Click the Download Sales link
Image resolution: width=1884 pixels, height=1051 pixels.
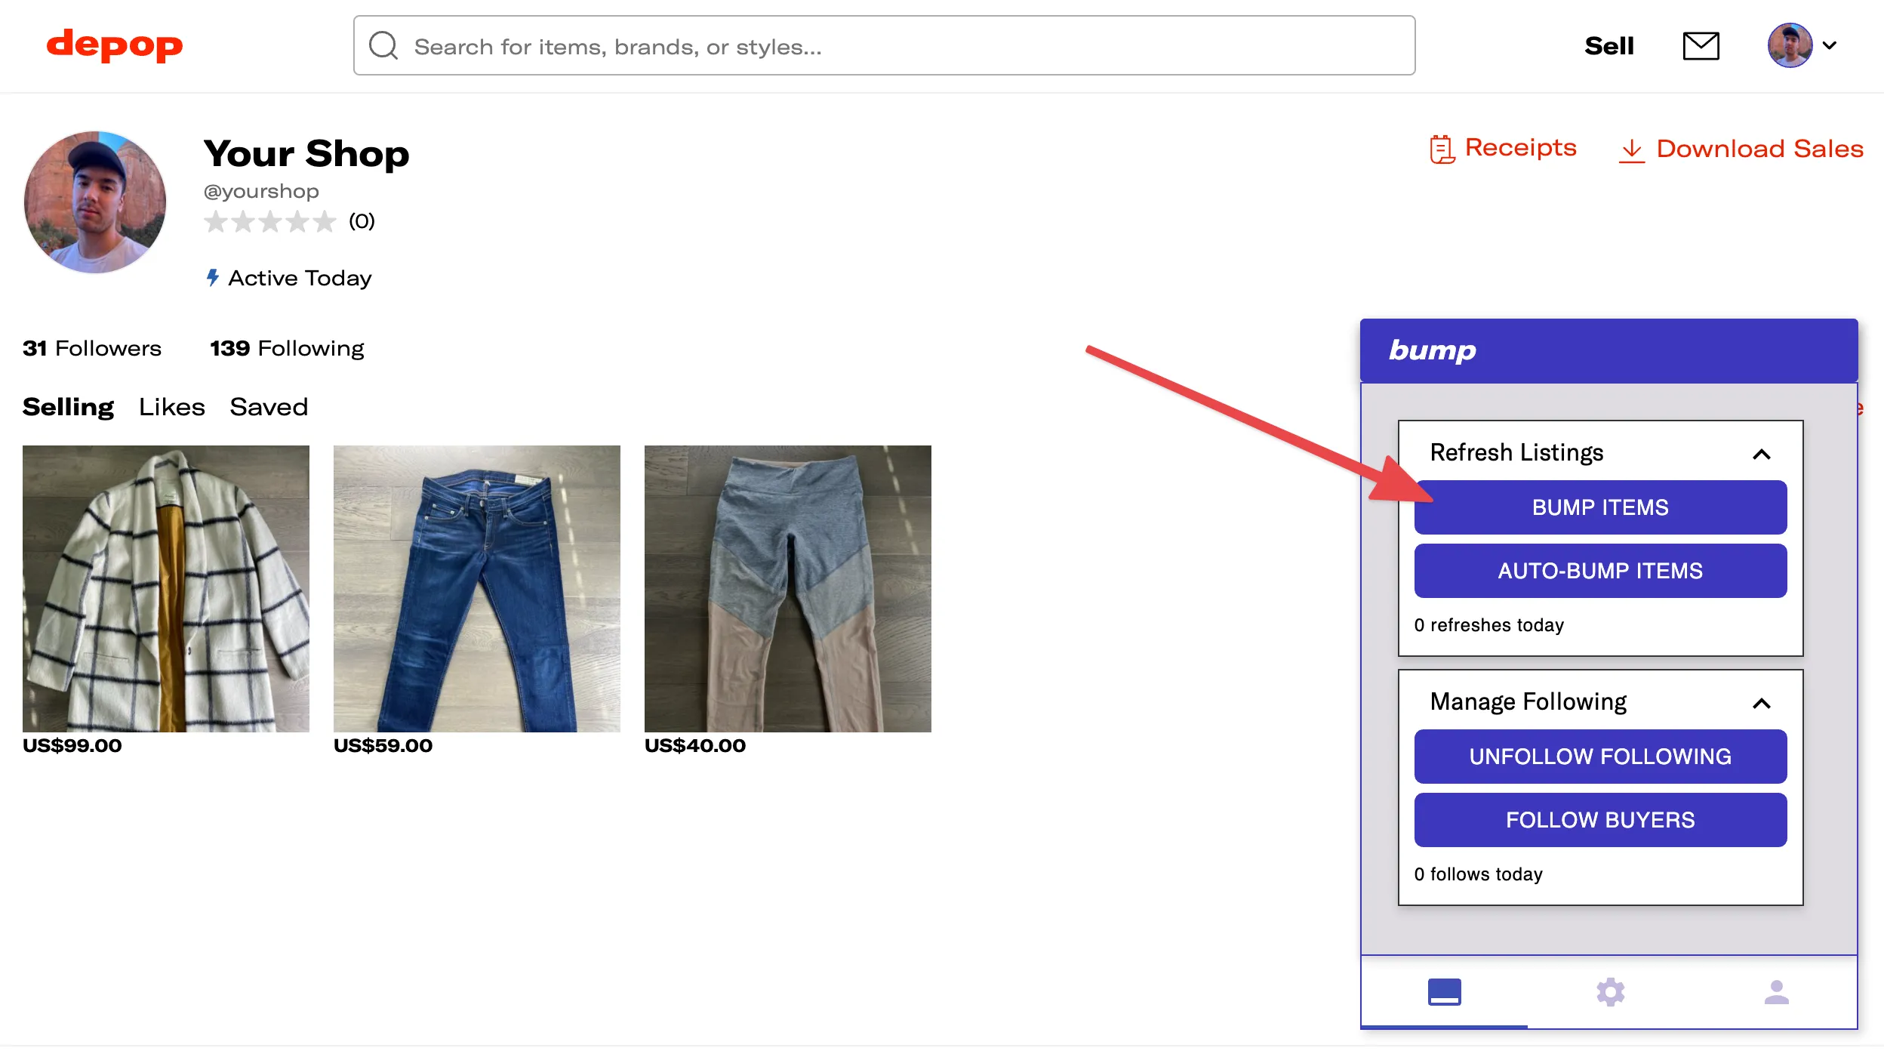pos(1760,149)
